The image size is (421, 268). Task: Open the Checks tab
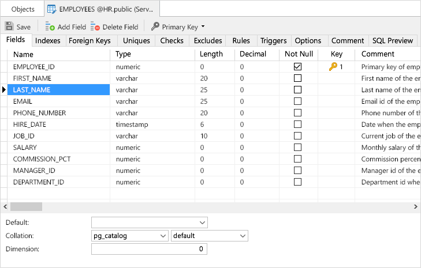(x=172, y=41)
